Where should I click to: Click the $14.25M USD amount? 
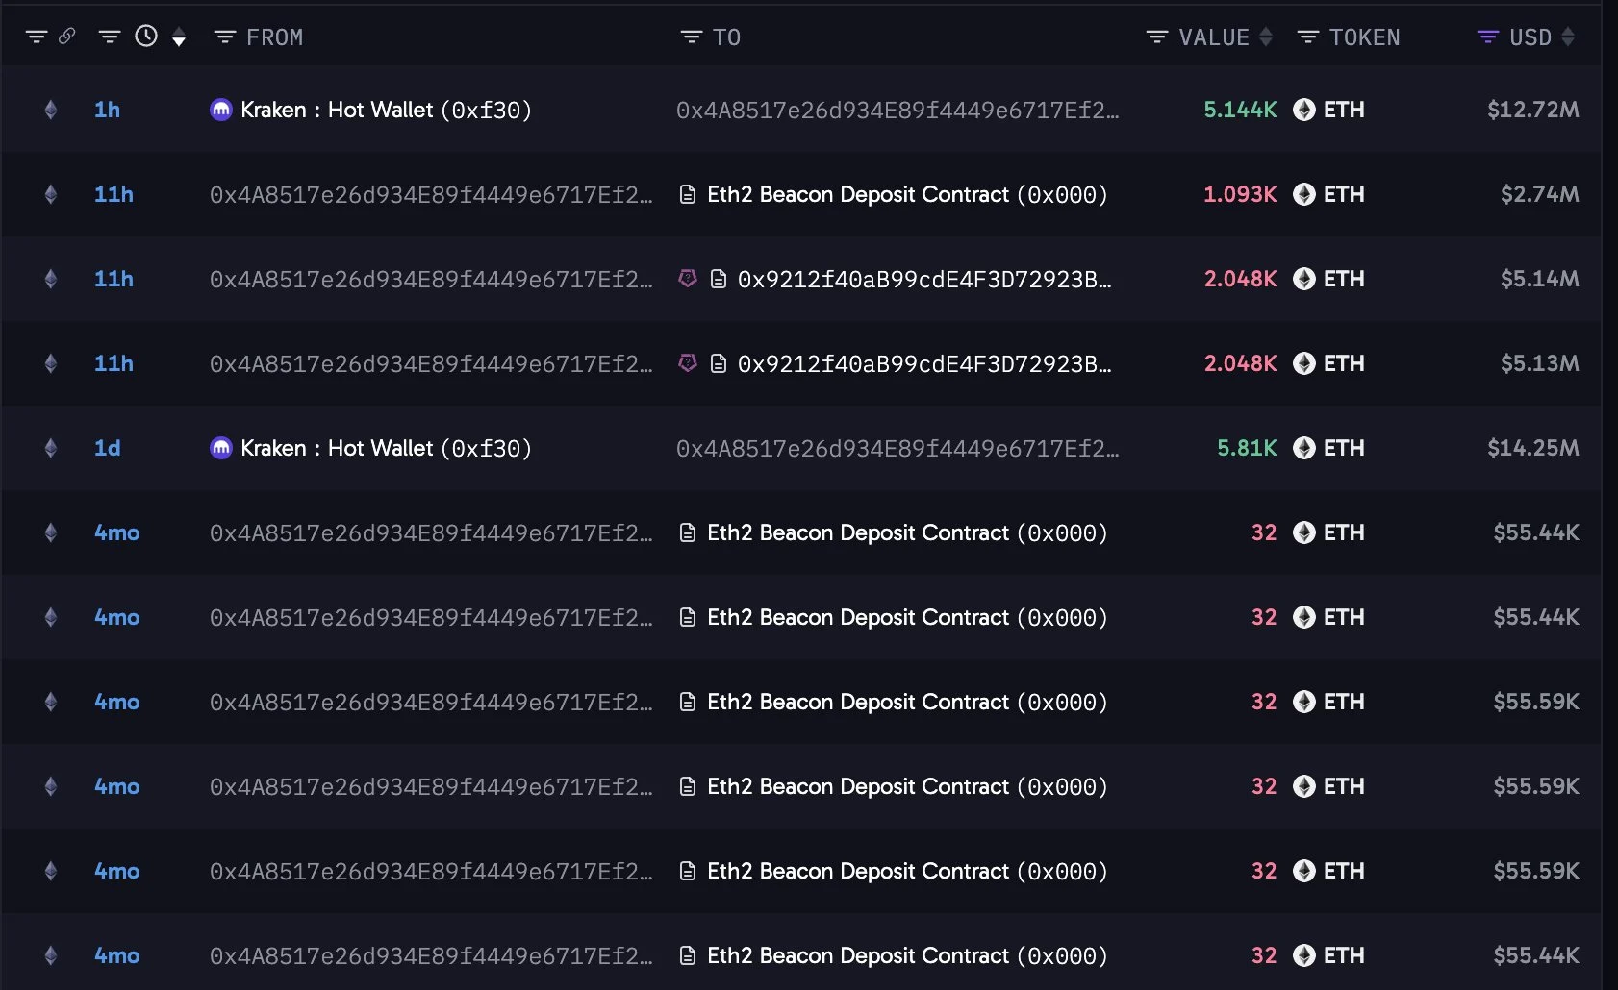[1533, 448]
